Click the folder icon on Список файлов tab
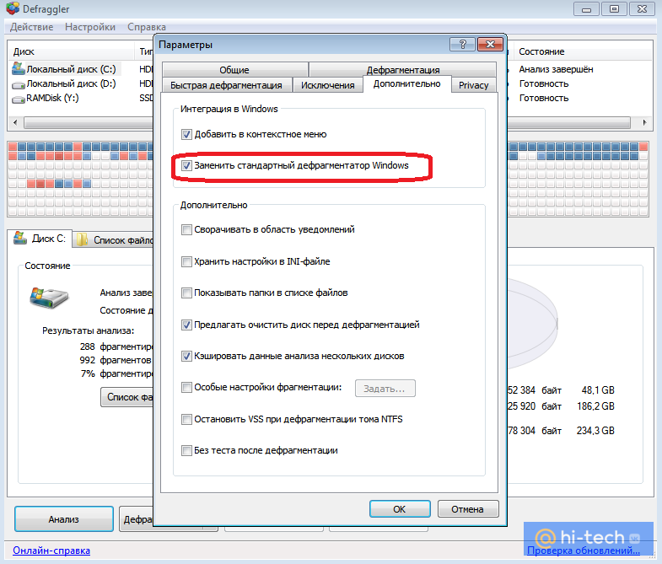 83,239
